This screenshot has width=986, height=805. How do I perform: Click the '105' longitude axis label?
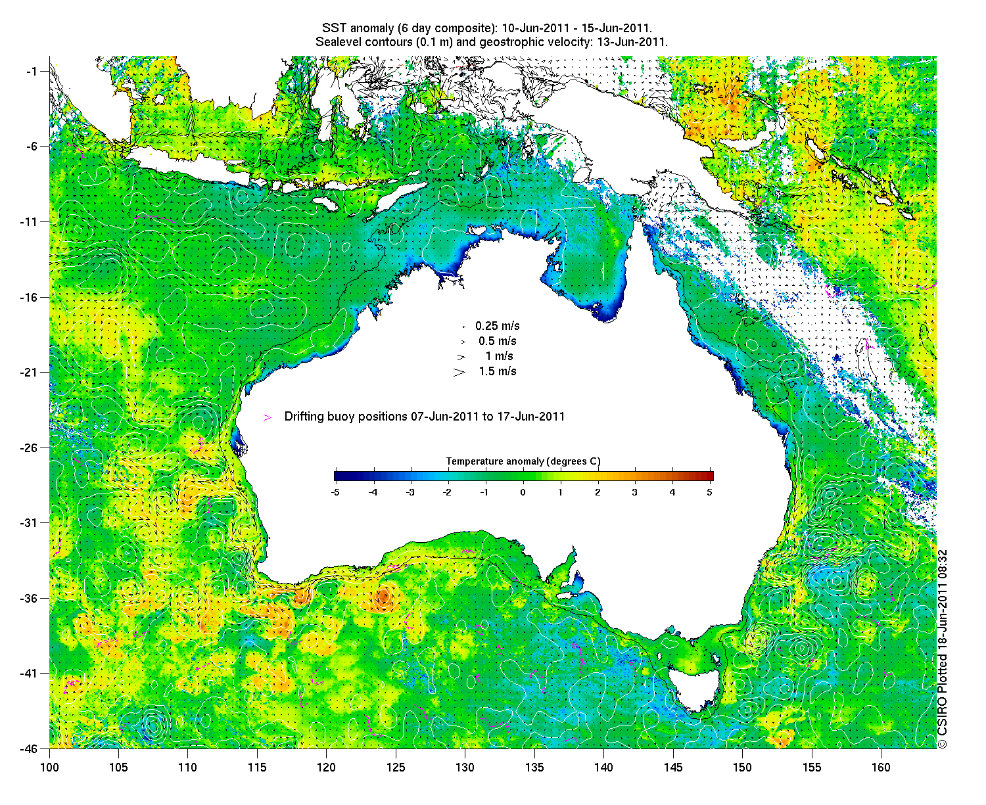click(x=118, y=768)
